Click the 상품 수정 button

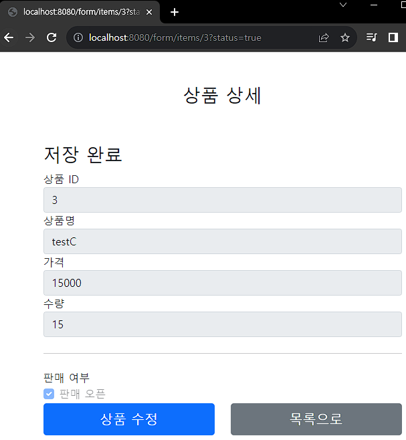129,419
